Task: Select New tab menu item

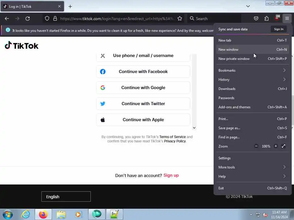Action: 253,40
